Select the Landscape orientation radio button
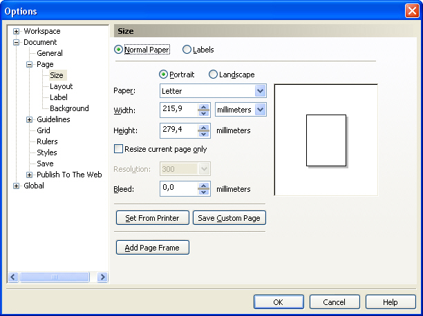 coord(213,75)
